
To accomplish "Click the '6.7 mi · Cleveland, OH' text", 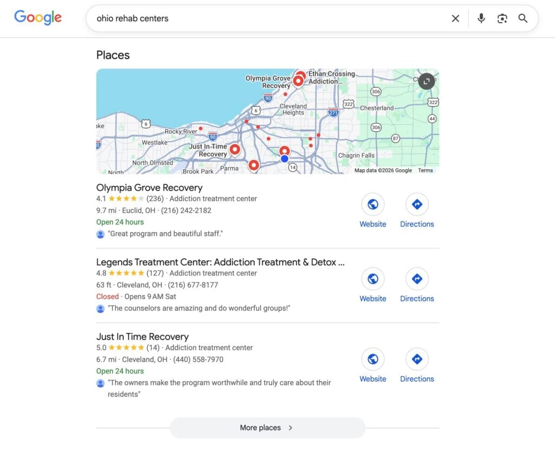I will (132, 359).
